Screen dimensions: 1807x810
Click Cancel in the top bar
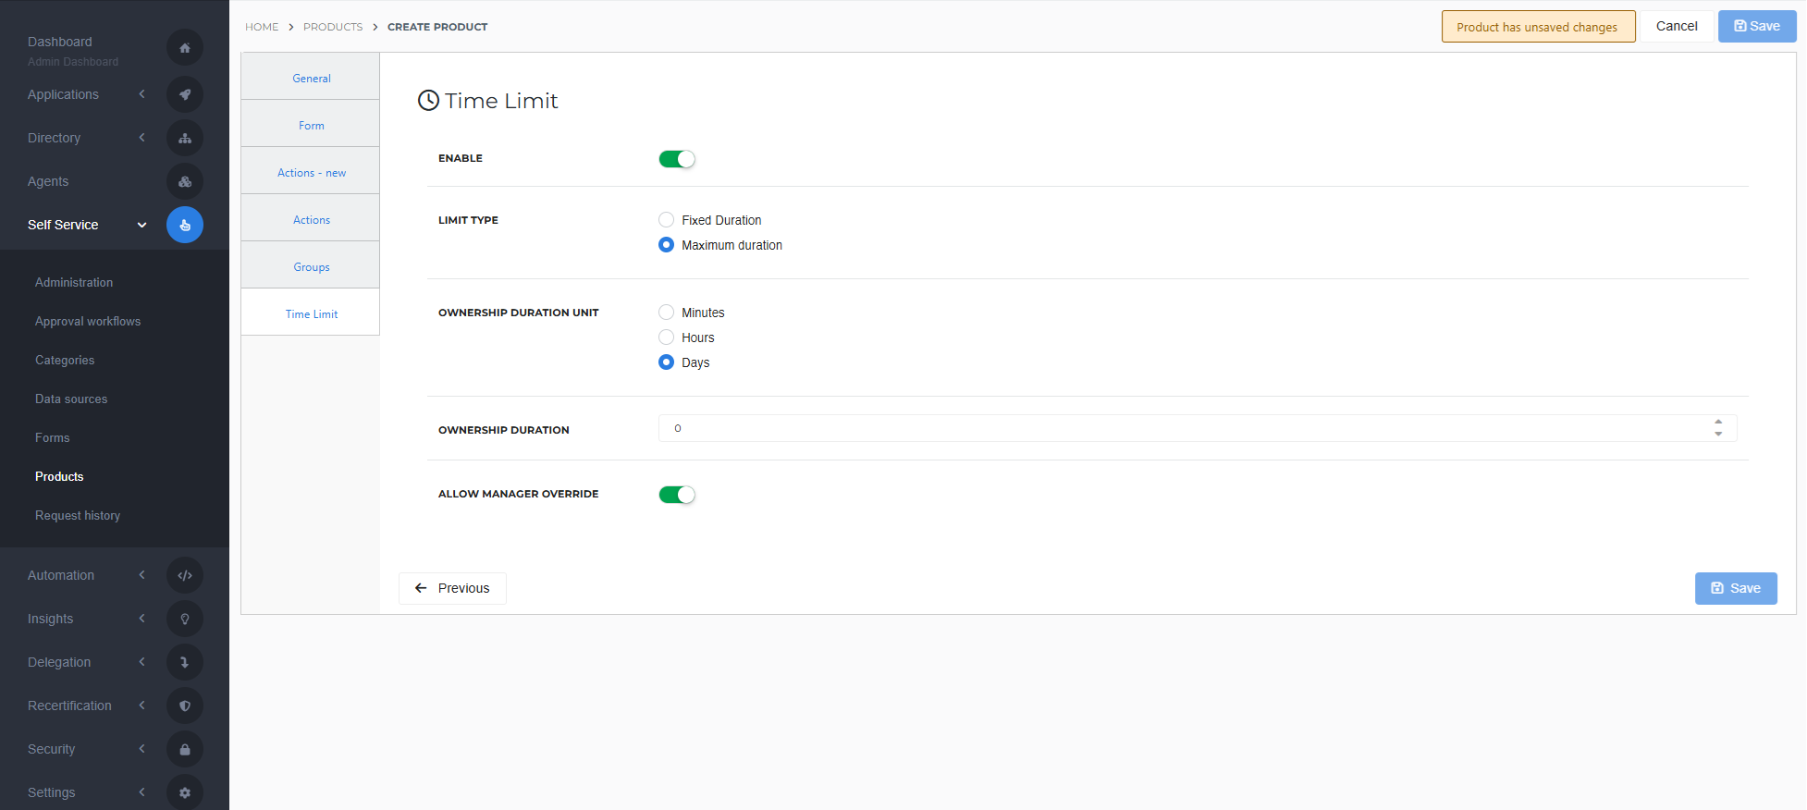(1676, 26)
